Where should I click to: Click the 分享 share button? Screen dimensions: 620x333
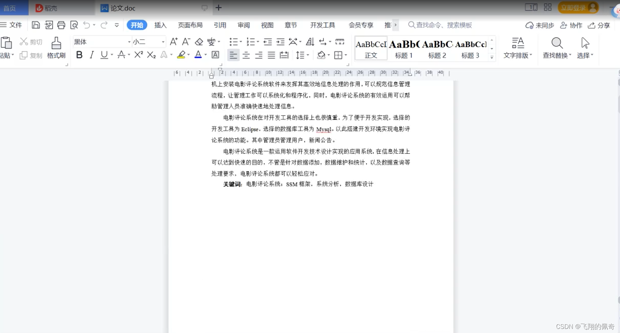599,25
